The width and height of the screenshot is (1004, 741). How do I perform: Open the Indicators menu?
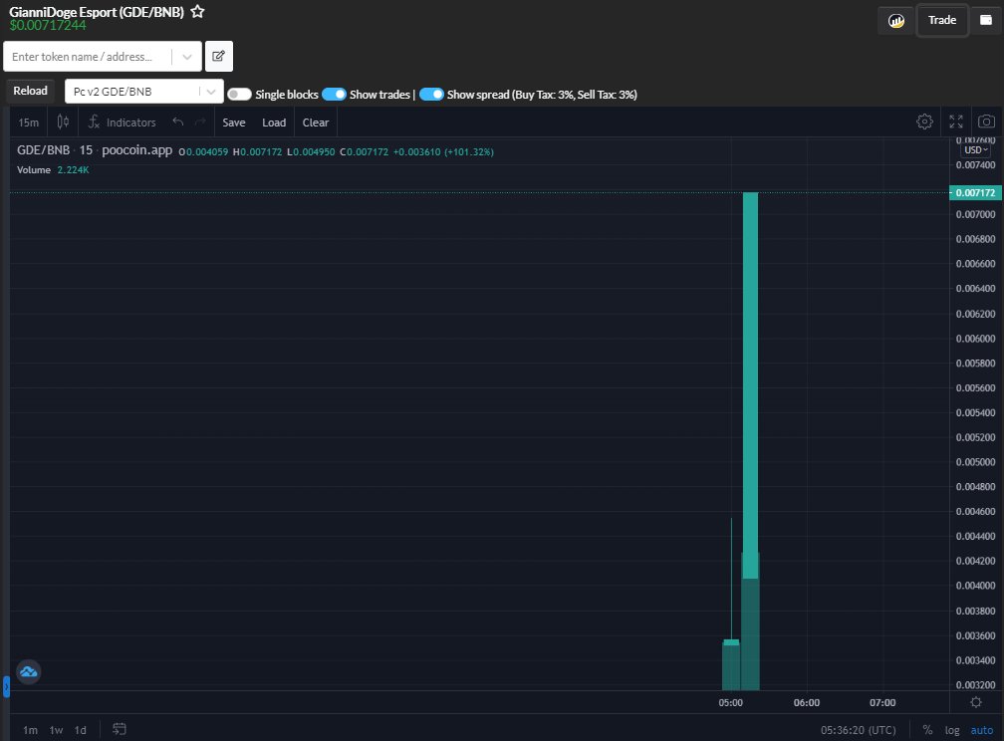122,123
